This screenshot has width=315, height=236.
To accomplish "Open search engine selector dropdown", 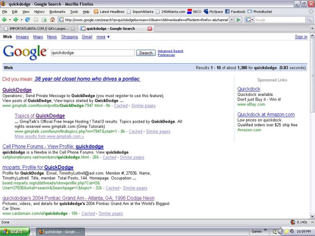I will tap(252, 20).
